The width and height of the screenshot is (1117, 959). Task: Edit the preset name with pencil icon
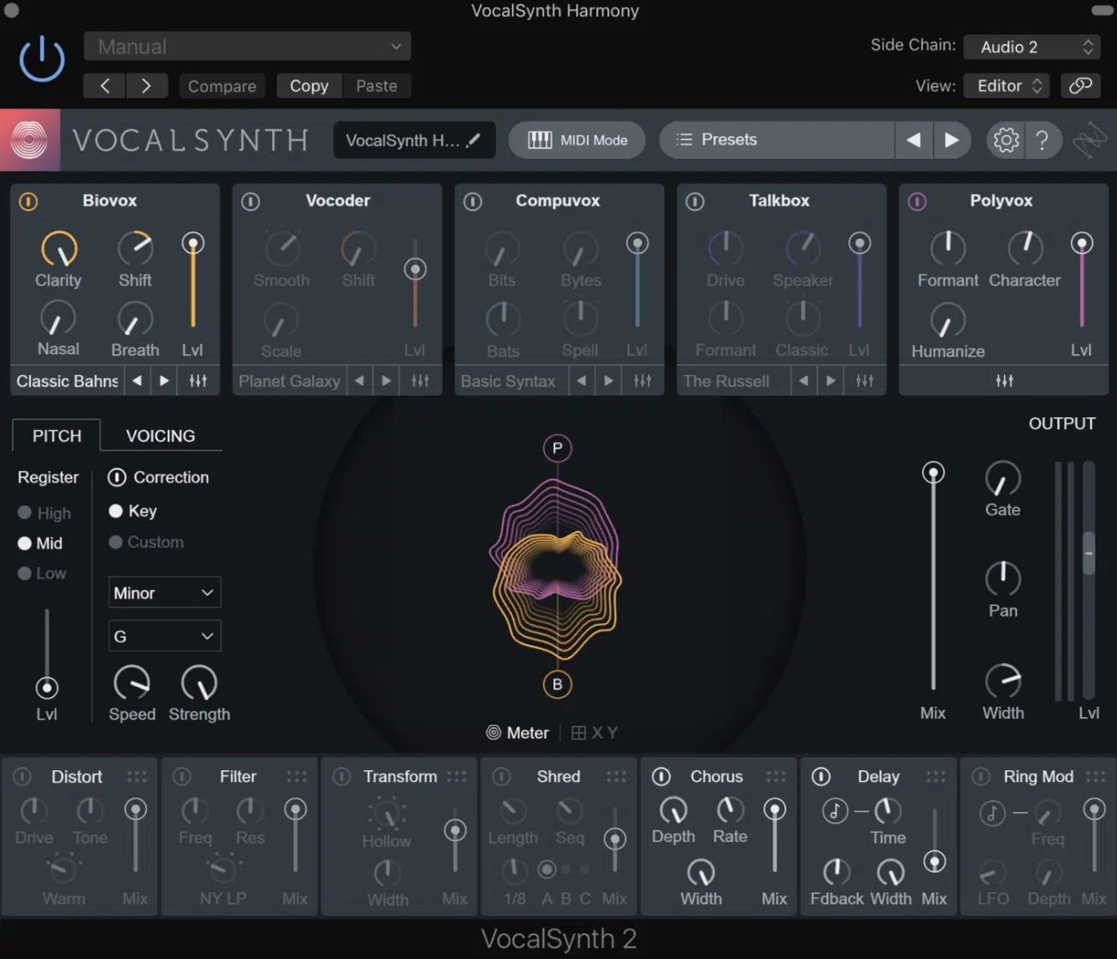[473, 139]
